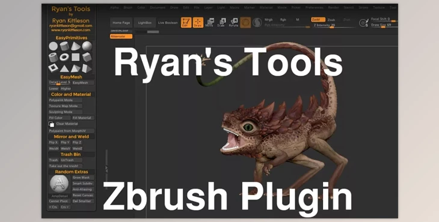Screen dimensions: 439x222
Task: Click the AmpDetail alpha sphere thumbnail
Action: click(x=59, y=184)
